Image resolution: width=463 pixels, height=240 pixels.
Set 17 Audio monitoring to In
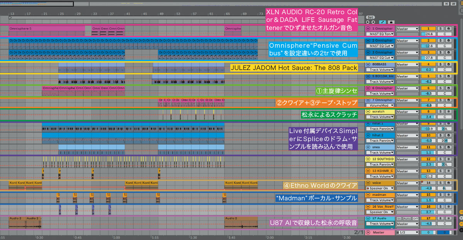coord(399,218)
